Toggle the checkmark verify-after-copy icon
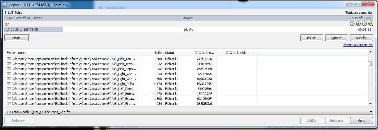This screenshot has width=378, height=130. (x=365, y=24)
